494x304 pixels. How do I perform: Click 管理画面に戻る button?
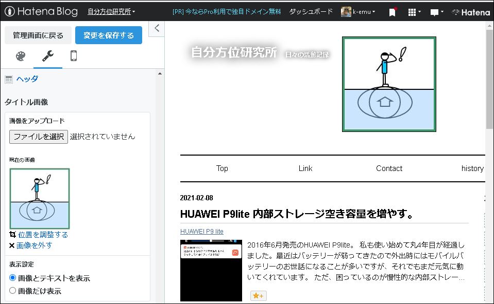tap(38, 35)
